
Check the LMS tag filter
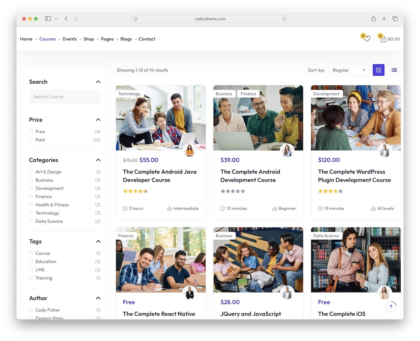(31, 270)
